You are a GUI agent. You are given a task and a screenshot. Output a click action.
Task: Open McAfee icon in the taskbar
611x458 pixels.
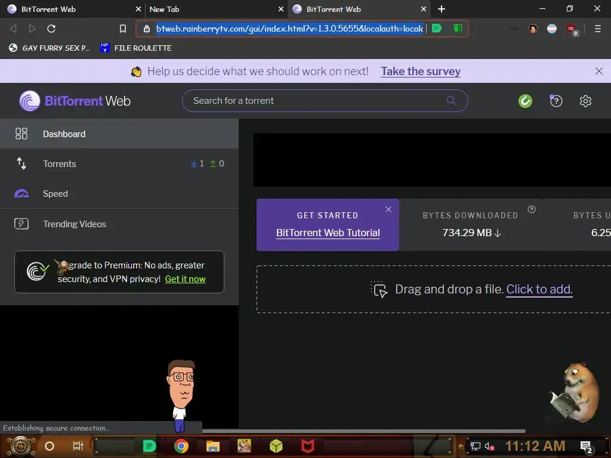point(307,446)
